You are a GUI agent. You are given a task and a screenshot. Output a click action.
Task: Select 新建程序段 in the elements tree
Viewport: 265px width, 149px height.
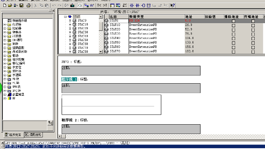coord(20,20)
